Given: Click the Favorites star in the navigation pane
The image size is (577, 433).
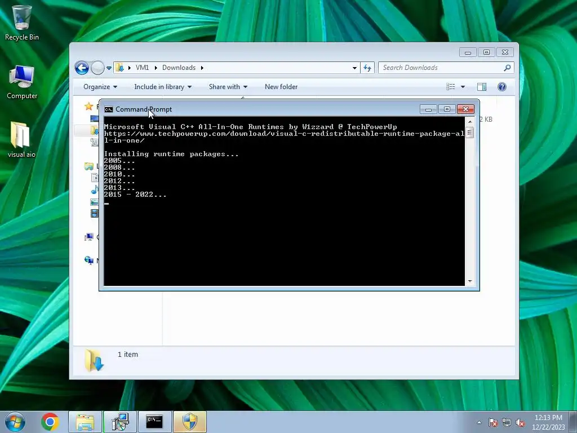Looking at the screenshot, I should (88, 107).
